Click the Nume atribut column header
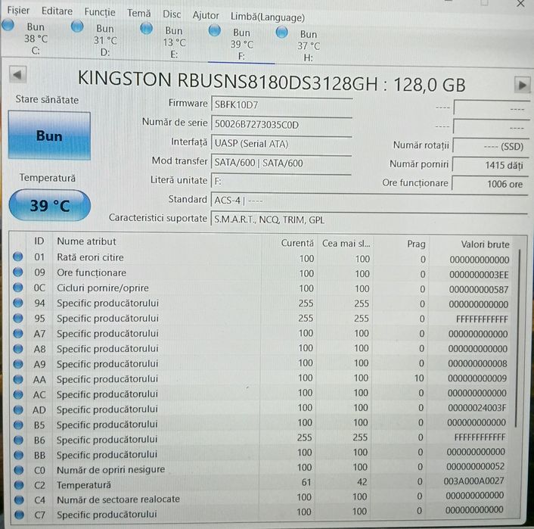This screenshot has width=534, height=529. [86, 241]
